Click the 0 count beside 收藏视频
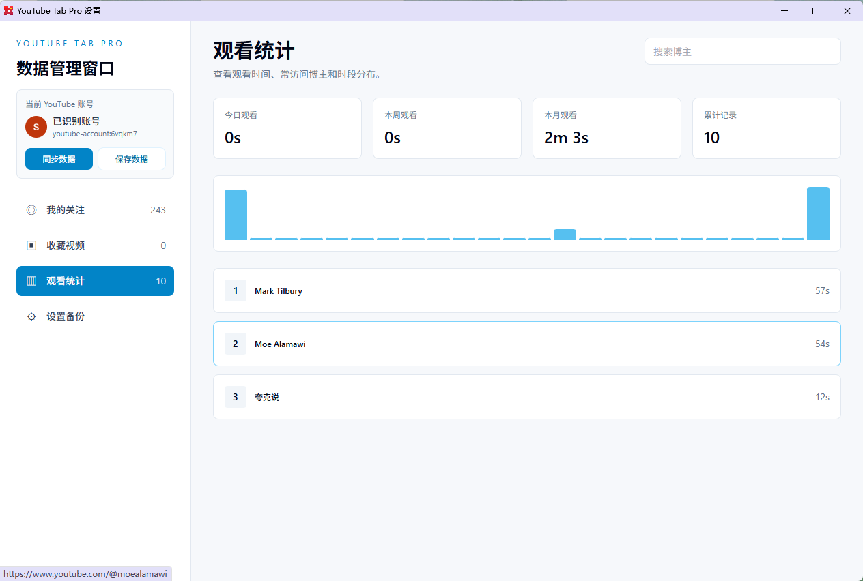The height and width of the screenshot is (581, 863). 163,245
